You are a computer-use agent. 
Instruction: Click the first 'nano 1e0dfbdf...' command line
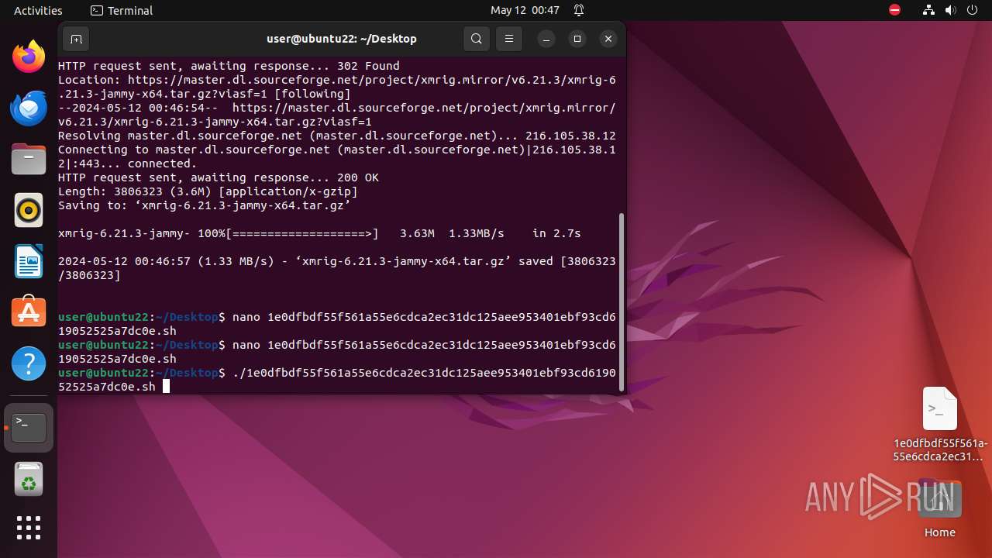(337, 324)
